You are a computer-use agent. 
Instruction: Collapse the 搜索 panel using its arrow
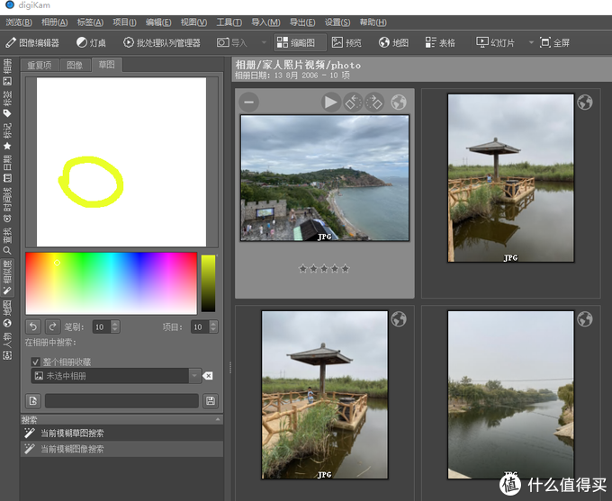217,420
